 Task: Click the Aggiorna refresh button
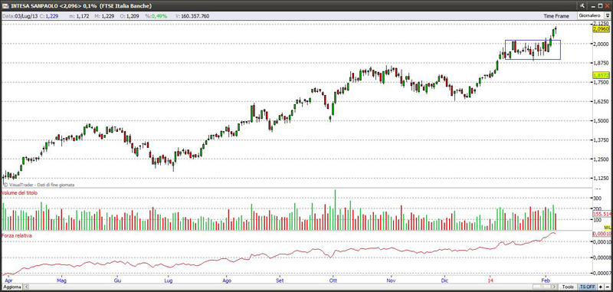coord(11,287)
